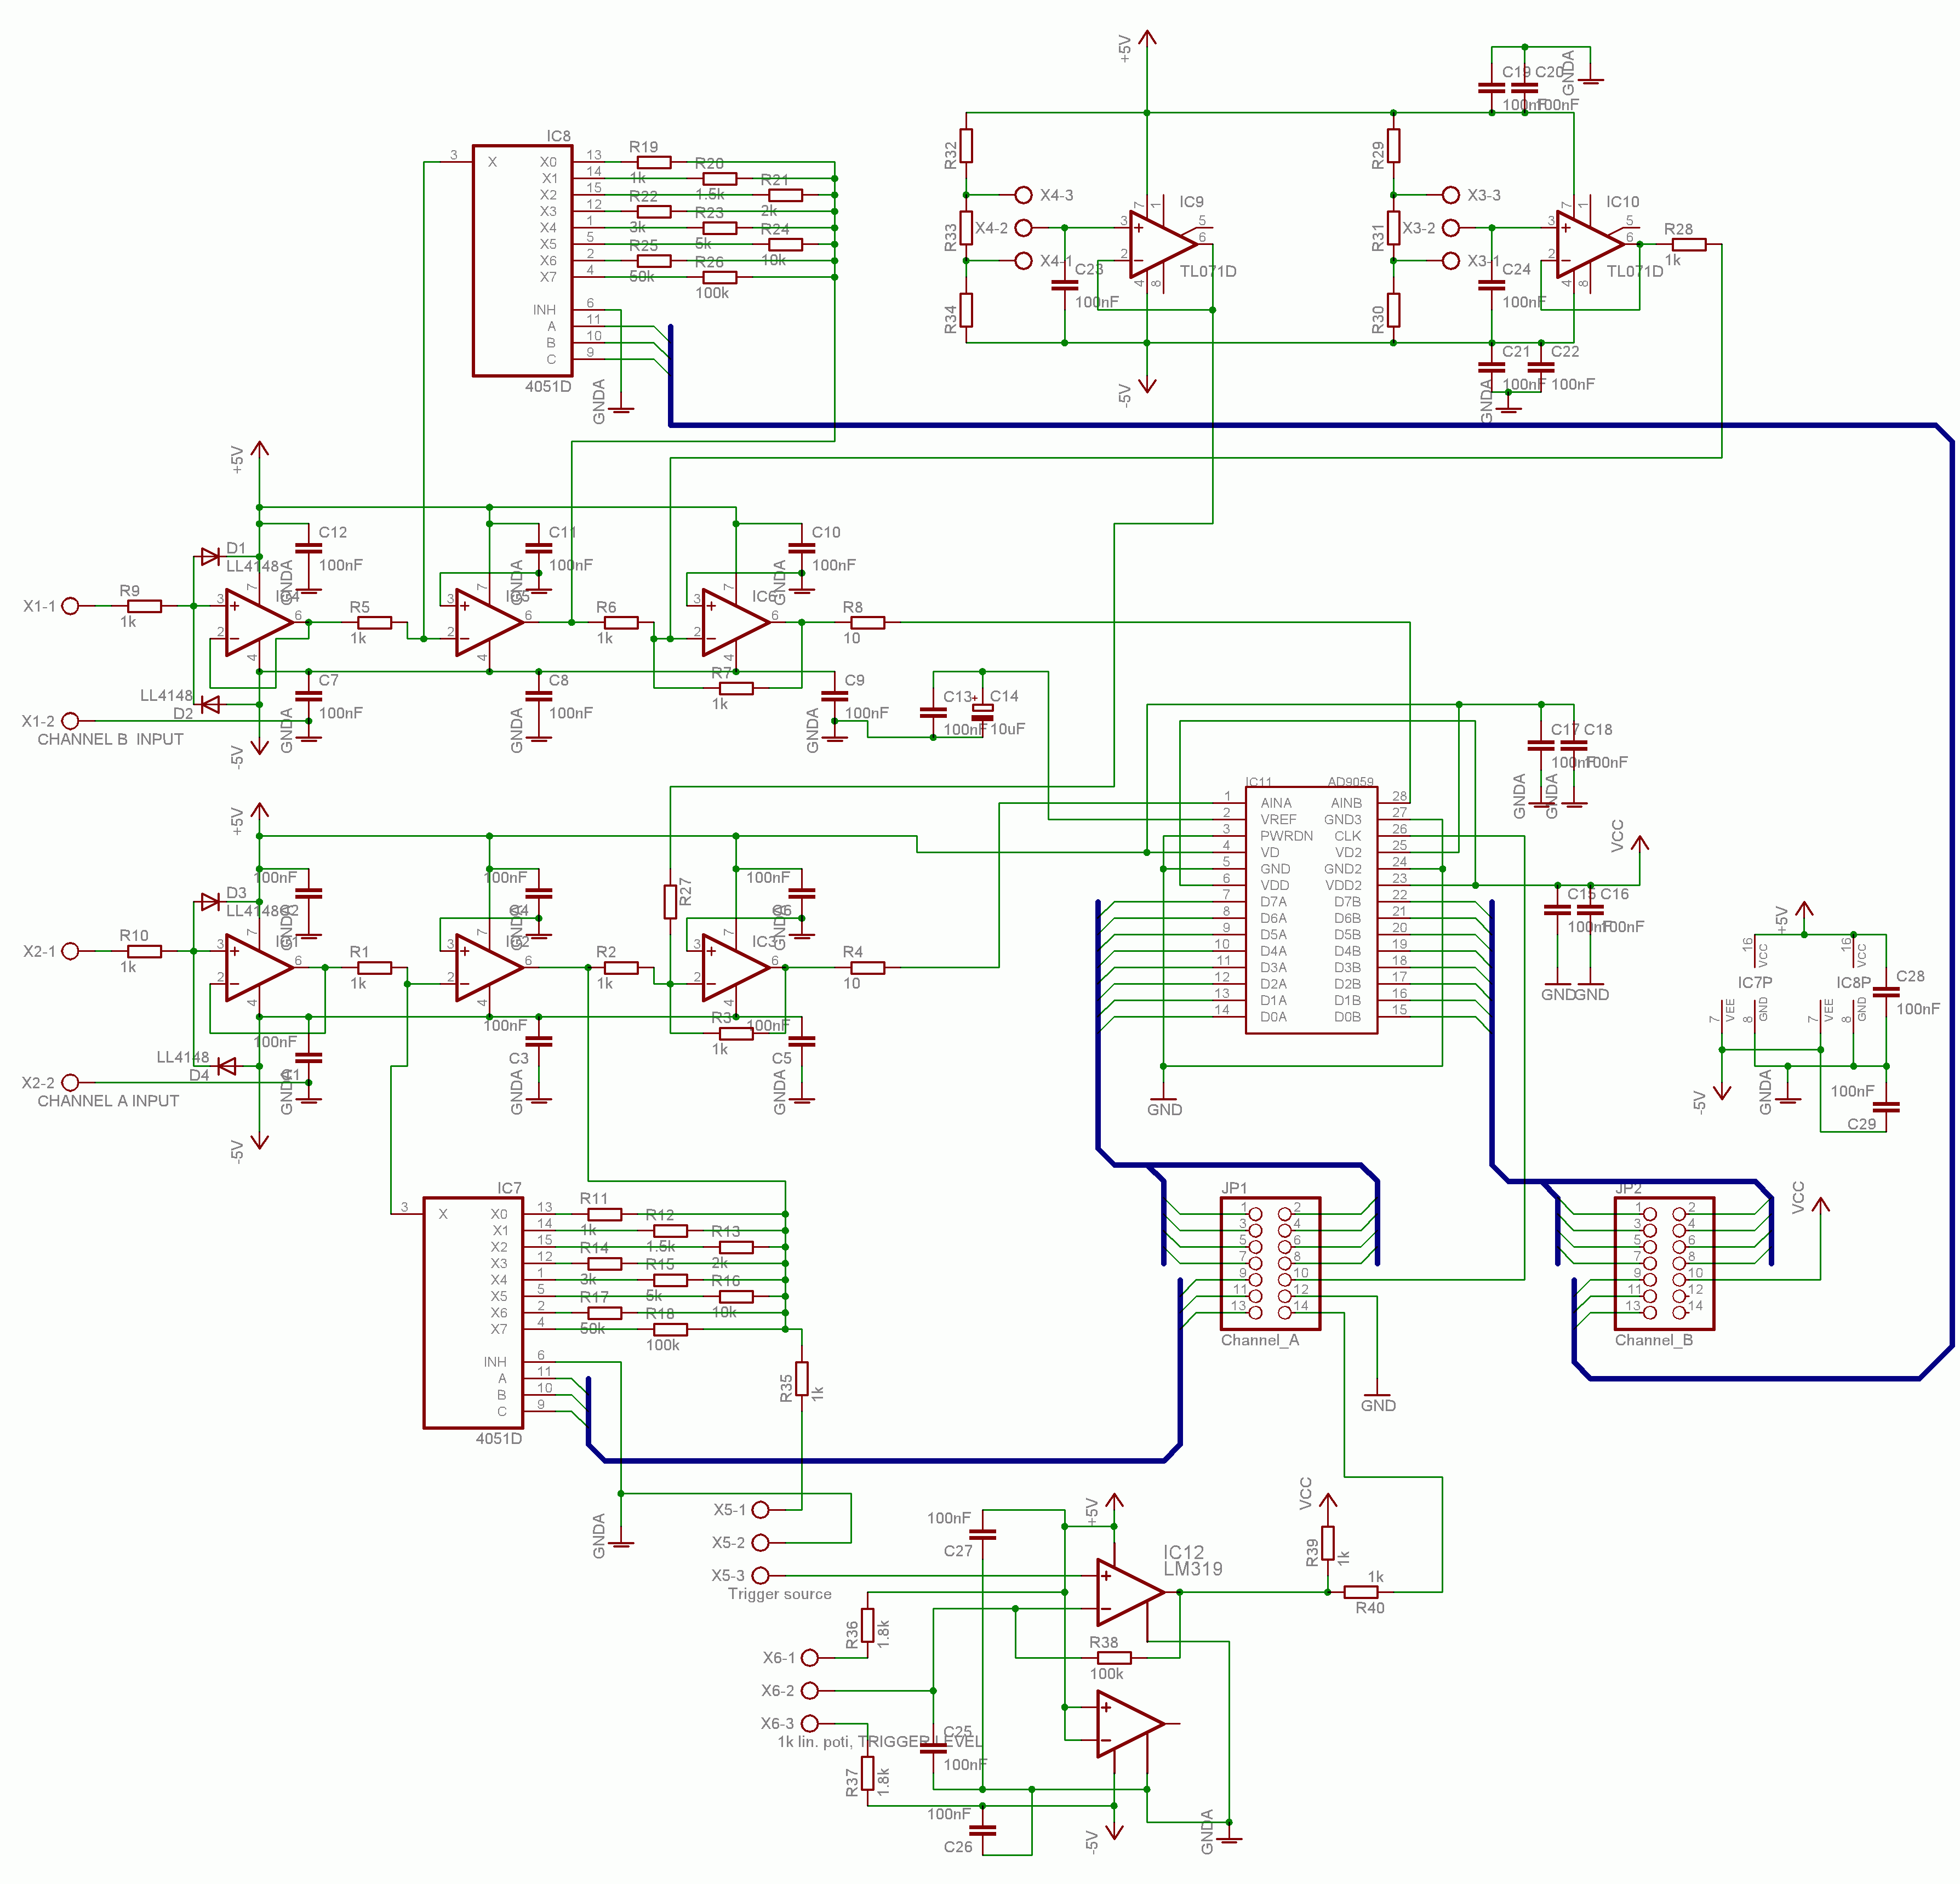Click the JP1 Channel_A connector header
1960x1884 pixels.
point(1270,1263)
